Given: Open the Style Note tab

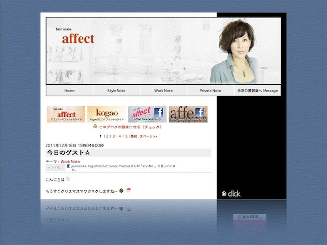Looking at the screenshot, I should coord(117,91).
